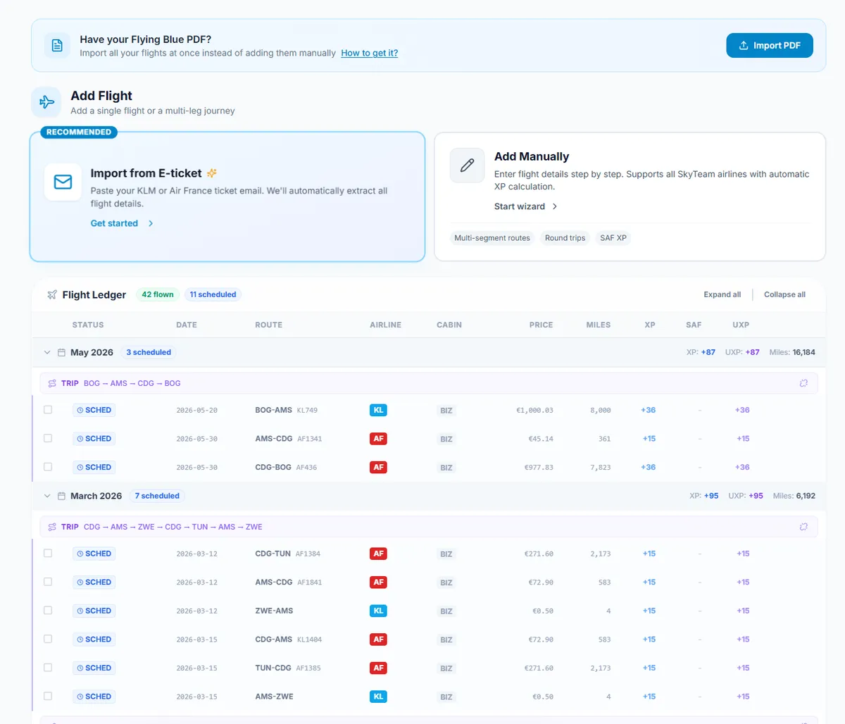Image resolution: width=845 pixels, height=724 pixels.
Task: Select the checkbox on the AMS-ZWE row
Action: 48,696
